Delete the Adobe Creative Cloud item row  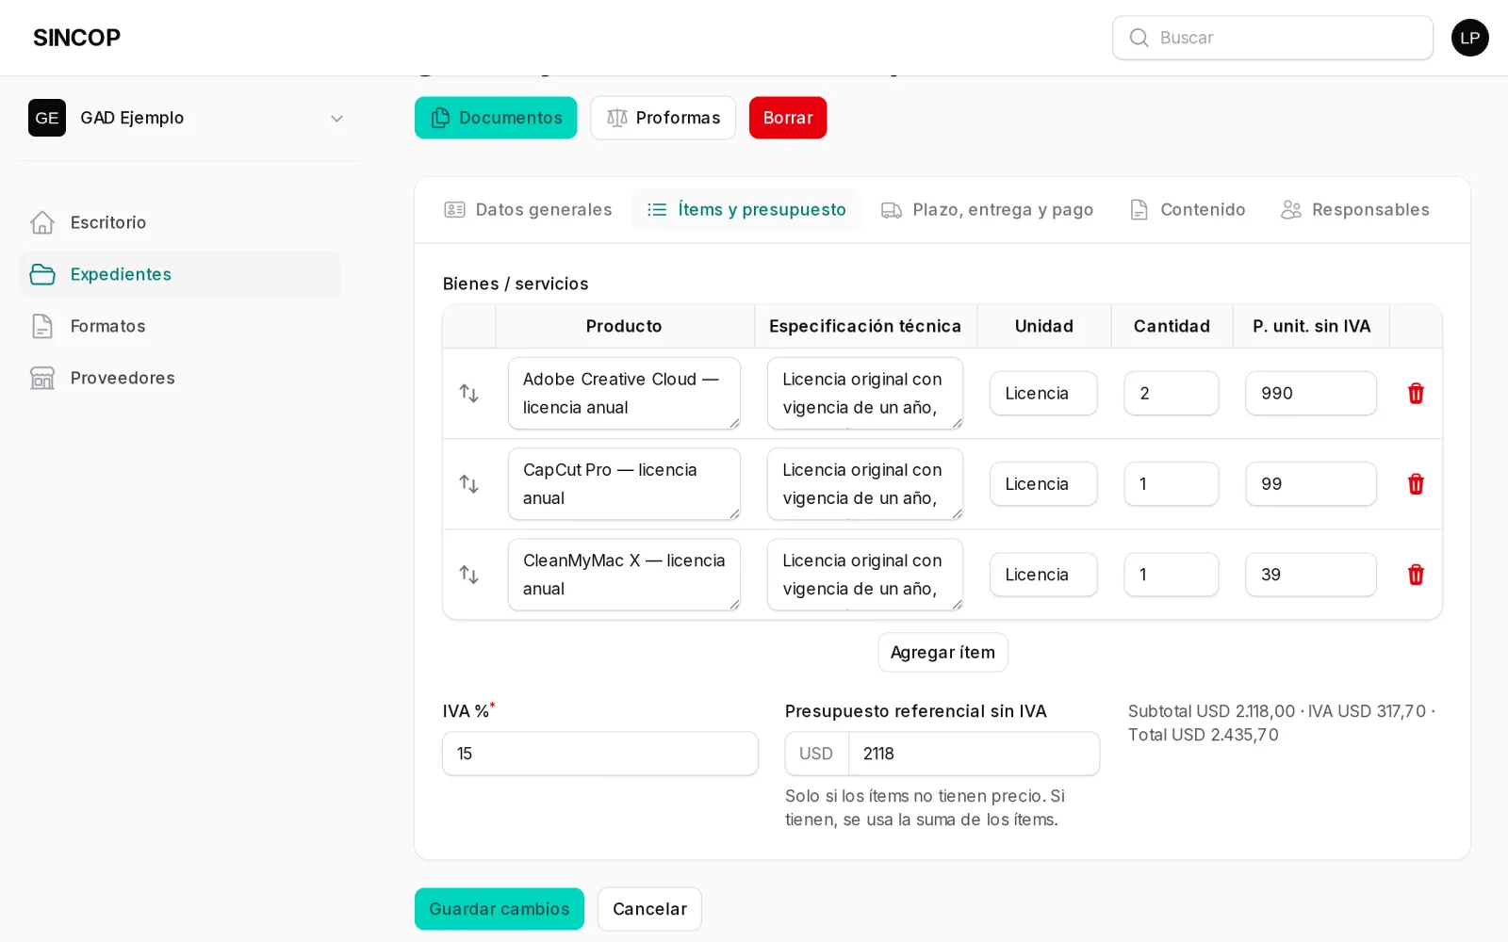click(1416, 394)
